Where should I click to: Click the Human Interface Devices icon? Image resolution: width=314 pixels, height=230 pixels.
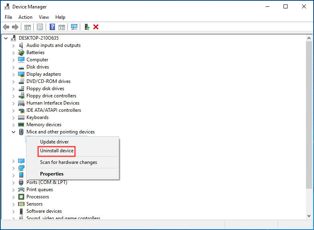tap(21, 103)
